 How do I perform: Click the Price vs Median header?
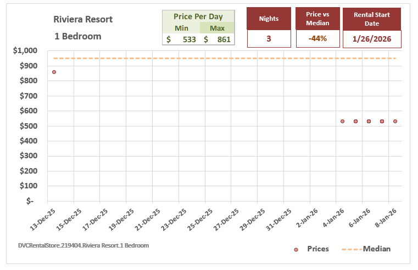tap(317, 19)
